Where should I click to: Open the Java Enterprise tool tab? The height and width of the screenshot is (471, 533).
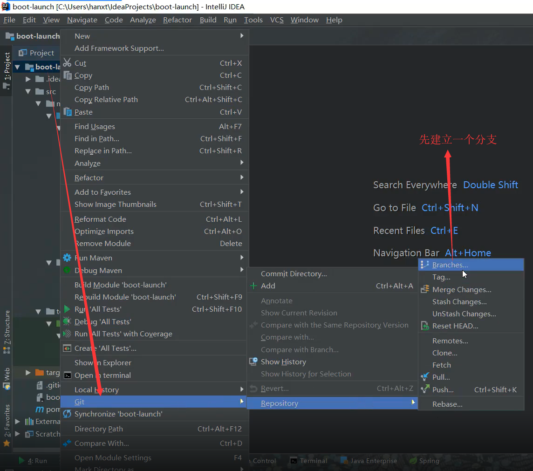point(369,460)
